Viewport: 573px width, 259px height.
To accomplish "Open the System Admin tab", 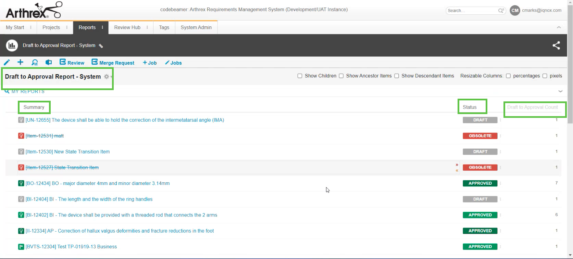I will (x=196, y=27).
